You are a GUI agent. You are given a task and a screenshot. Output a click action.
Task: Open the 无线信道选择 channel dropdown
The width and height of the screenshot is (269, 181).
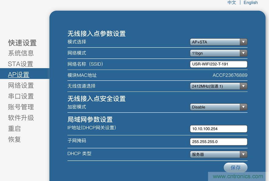click(243, 86)
